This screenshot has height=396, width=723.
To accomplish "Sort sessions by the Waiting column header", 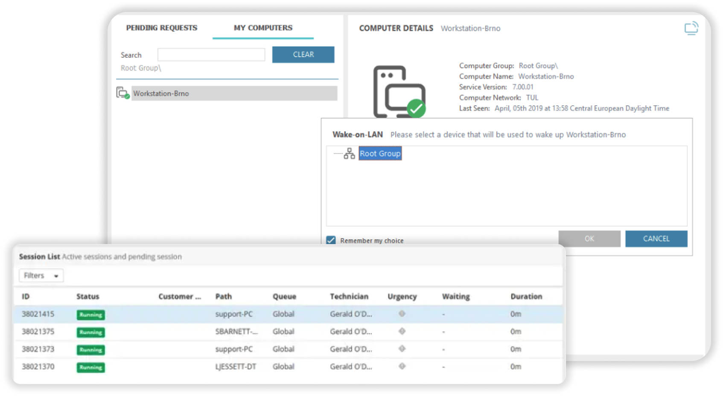I will (456, 297).
